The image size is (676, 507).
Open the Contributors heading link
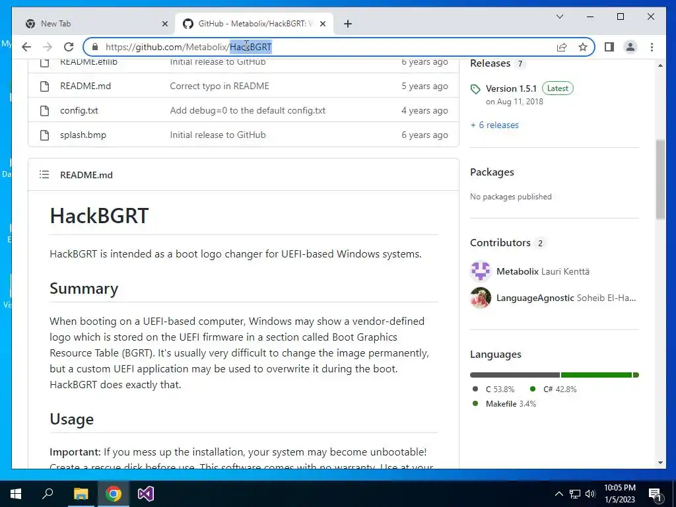[x=500, y=243]
